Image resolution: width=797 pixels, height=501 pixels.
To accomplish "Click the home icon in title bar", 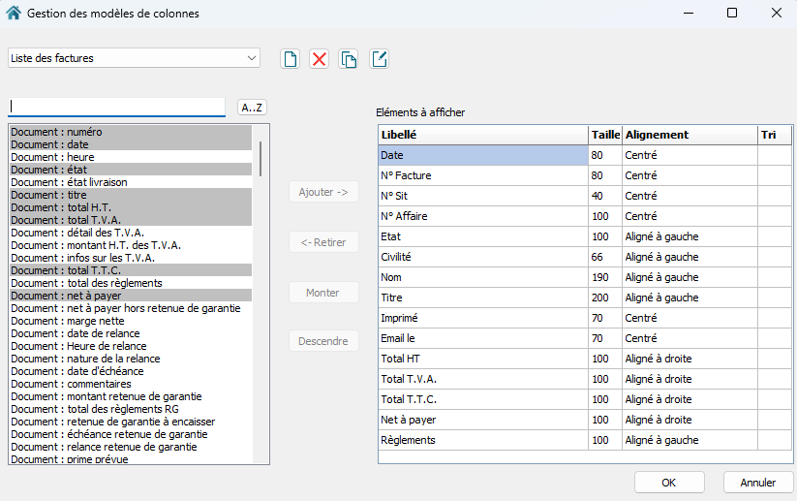I will tap(13, 14).
